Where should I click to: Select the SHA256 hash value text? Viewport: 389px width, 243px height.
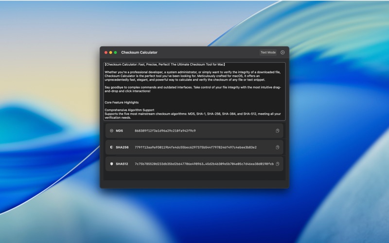click(x=195, y=147)
